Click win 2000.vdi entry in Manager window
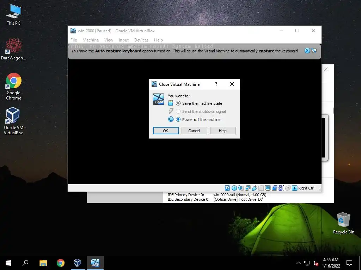Viewport: 361px width, 270px height. point(240,195)
